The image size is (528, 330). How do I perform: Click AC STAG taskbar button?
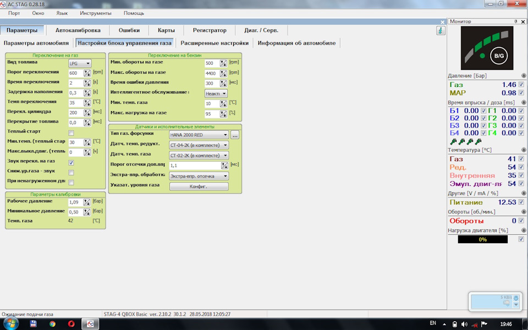coord(90,324)
